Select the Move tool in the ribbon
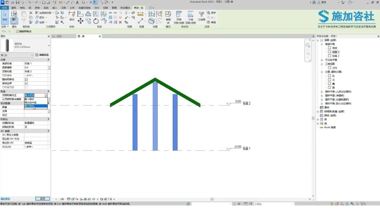 81,21
